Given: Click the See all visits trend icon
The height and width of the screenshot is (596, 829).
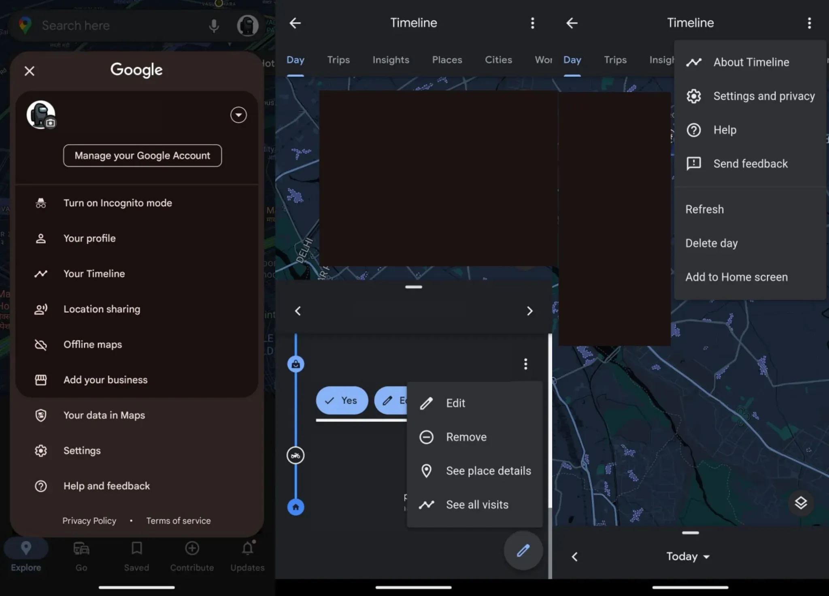Looking at the screenshot, I should tap(426, 504).
